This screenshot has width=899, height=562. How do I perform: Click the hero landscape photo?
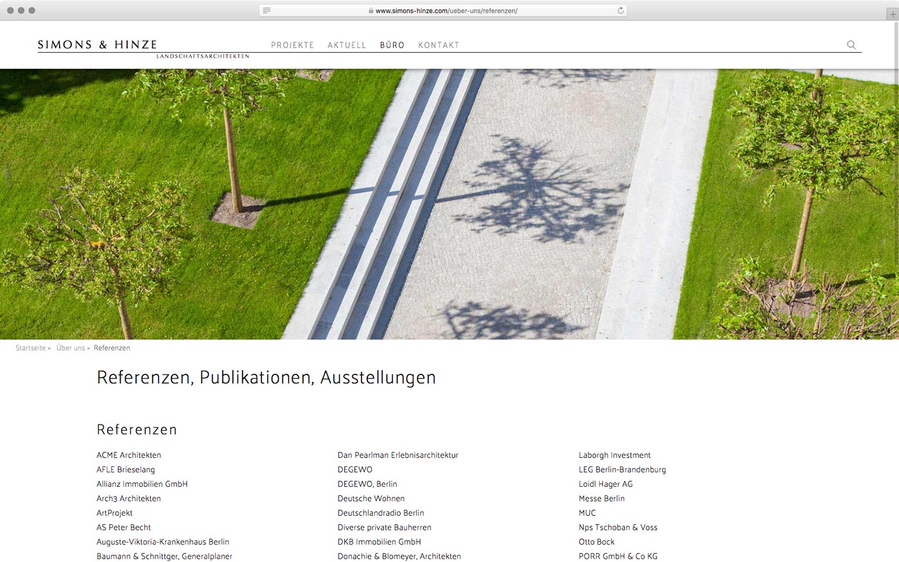click(x=449, y=204)
